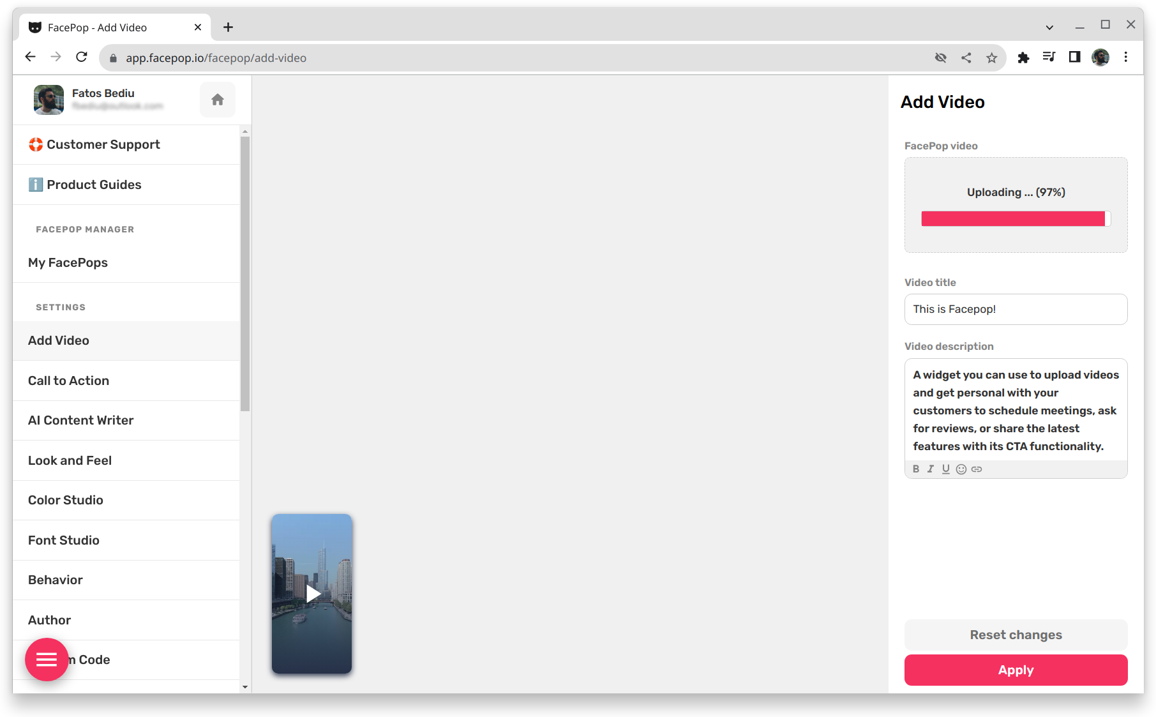Click the Add Video panel heading
The width and height of the screenshot is (1156, 717).
(x=942, y=102)
